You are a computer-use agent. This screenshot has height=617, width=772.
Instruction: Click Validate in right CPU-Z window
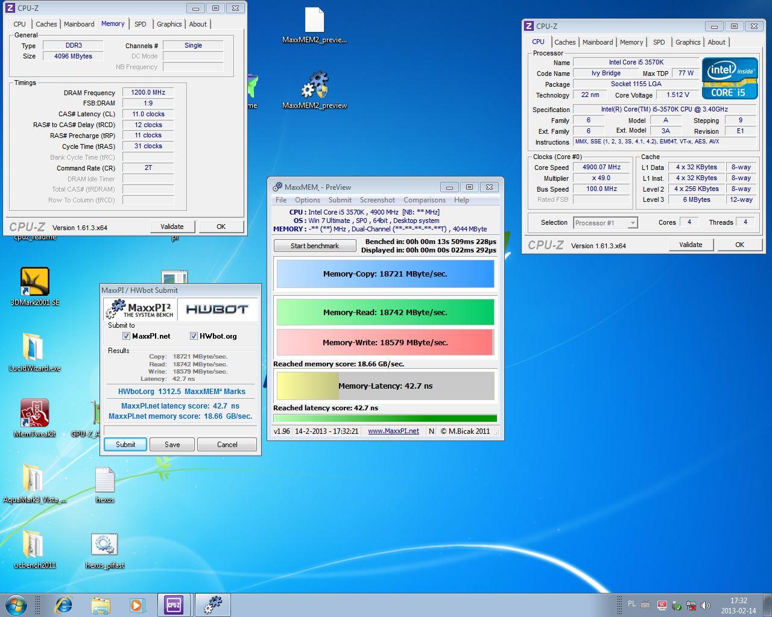pos(691,245)
